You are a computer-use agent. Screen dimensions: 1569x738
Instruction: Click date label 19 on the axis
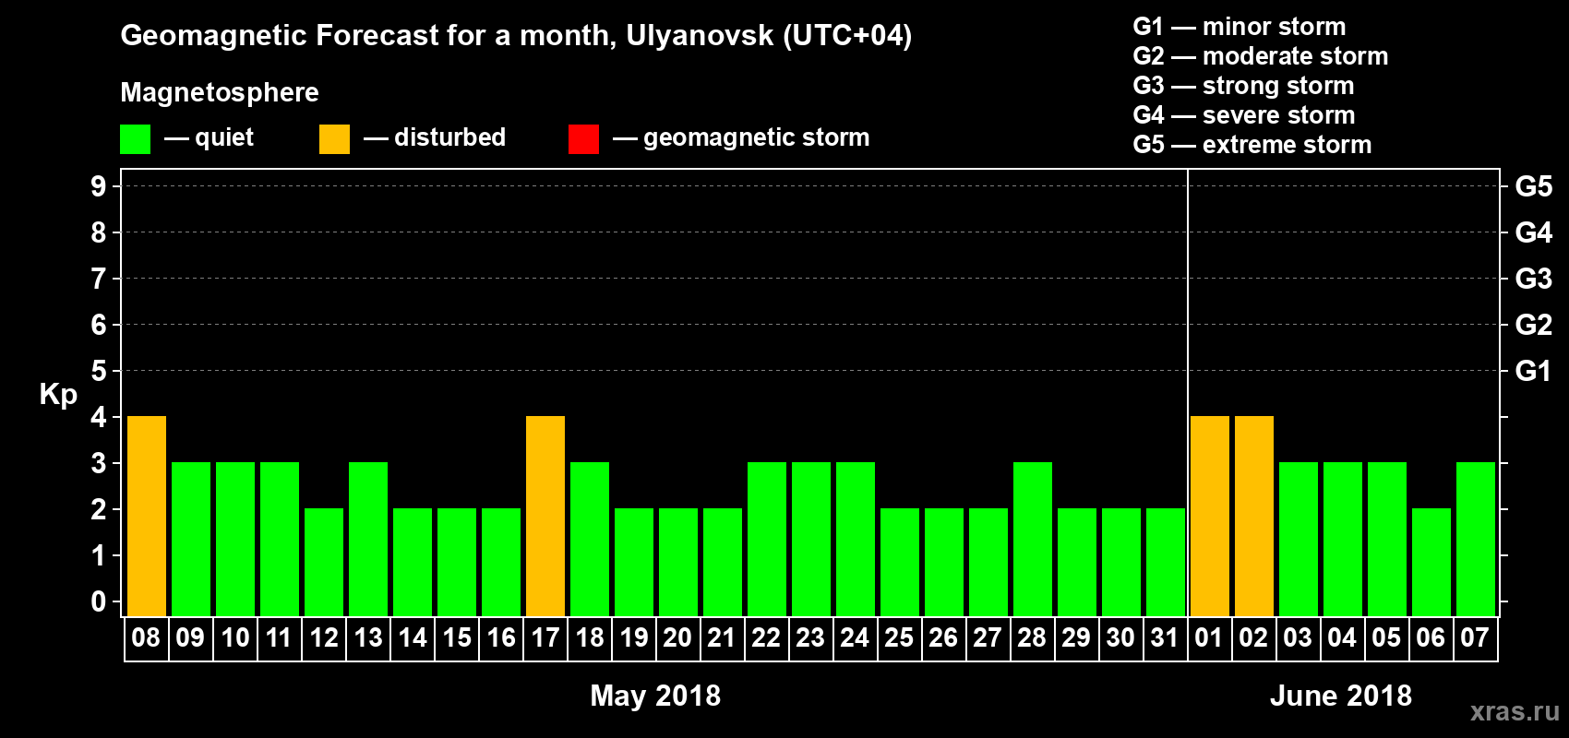pos(633,637)
